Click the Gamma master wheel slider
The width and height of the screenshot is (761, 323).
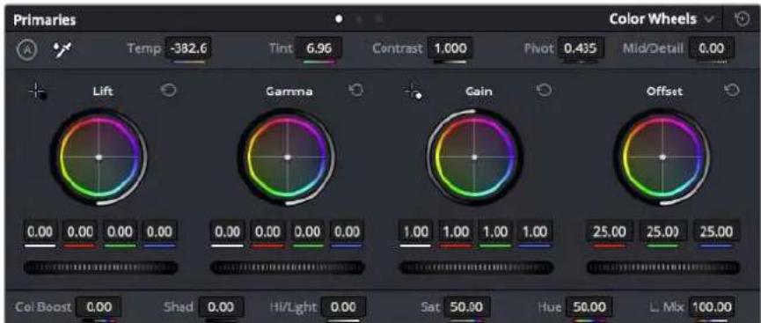click(288, 268)
